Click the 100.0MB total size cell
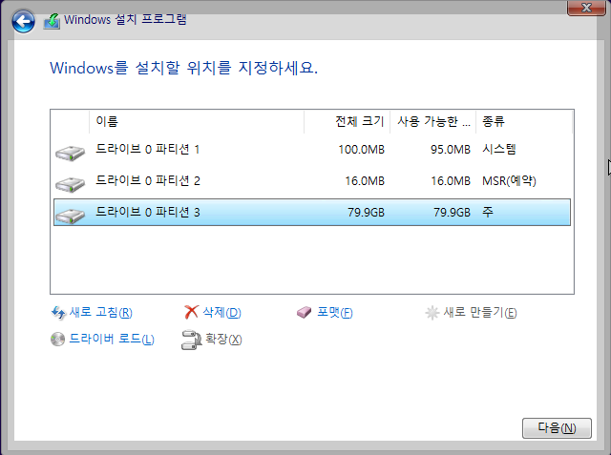Screen dimensions: 611x455 click(x=361, y=150)
